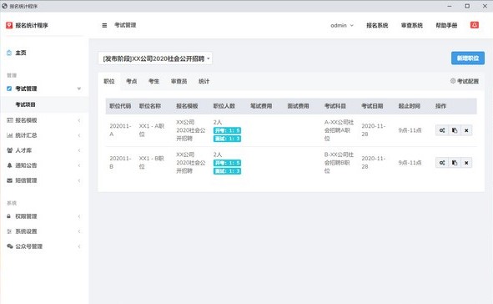
Task: Click the 职位名称 column header
Action: [150, 106]
